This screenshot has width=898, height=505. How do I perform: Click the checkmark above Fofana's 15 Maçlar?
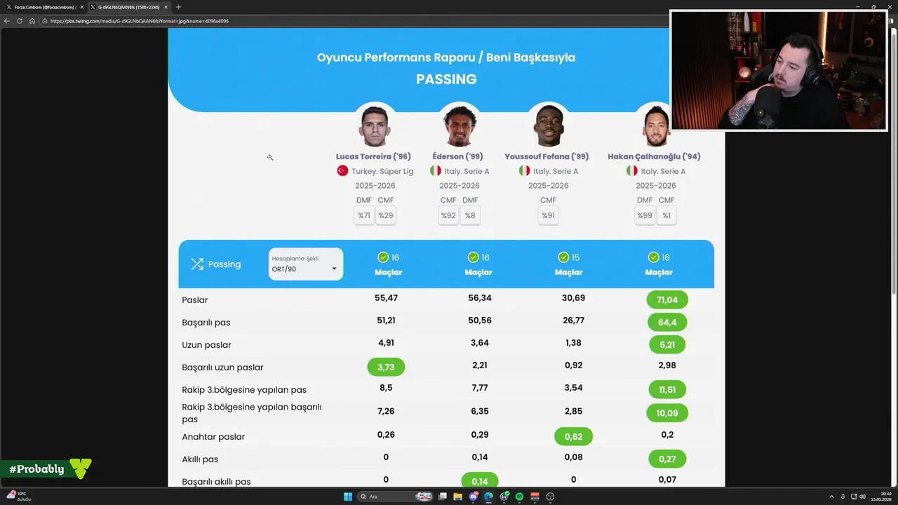563,257
